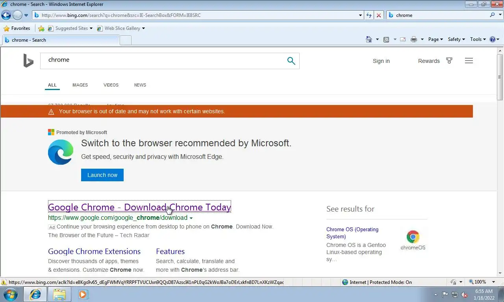Open the Windows Start button
Screen dimensions: 504x302
pyautogui.click(x=11, y=294)
